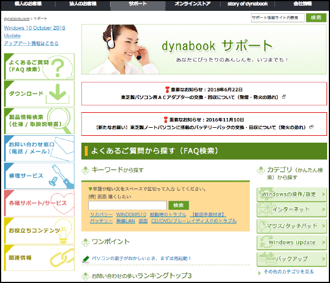Image resolution: width=330 pixels, height=283 pixels.
Task: Click the pencil icon beside restart tip
Action: 86,259
